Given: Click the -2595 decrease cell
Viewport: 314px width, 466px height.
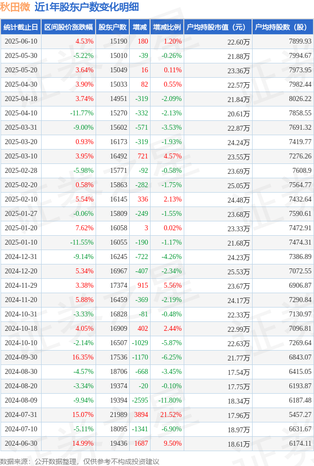Looking at the screenshot, I should pyautogui.click(x=140, y=400).
